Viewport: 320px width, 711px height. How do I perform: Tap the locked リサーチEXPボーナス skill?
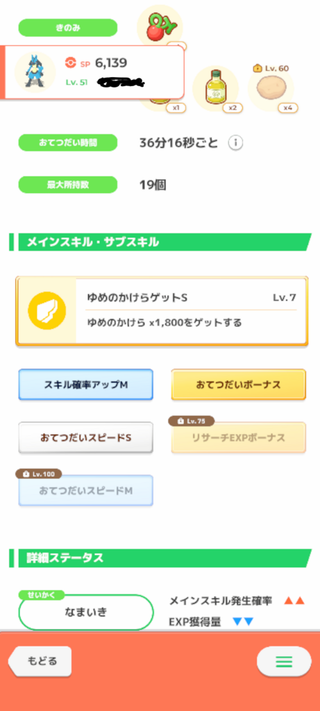point(238,438)
